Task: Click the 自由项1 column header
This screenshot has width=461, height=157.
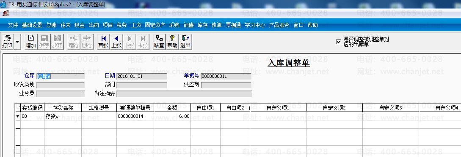Action: [x=205, y=108]
